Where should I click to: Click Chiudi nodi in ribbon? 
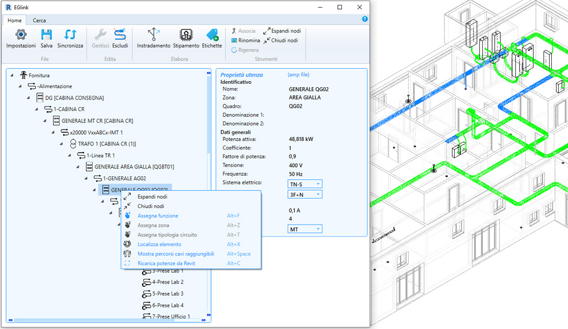pos(281,41)
